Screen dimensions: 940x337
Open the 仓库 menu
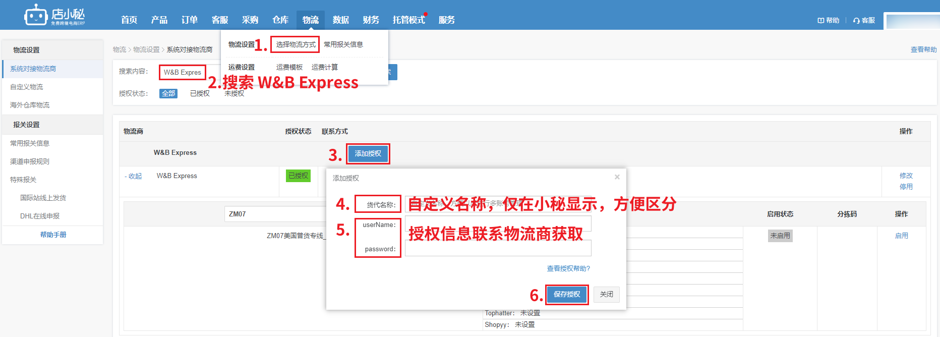[280, 20]
